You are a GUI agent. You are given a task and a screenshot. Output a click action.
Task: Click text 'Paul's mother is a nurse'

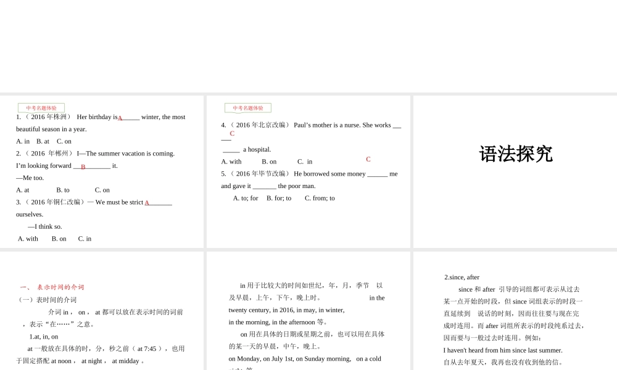coord(327,125)
